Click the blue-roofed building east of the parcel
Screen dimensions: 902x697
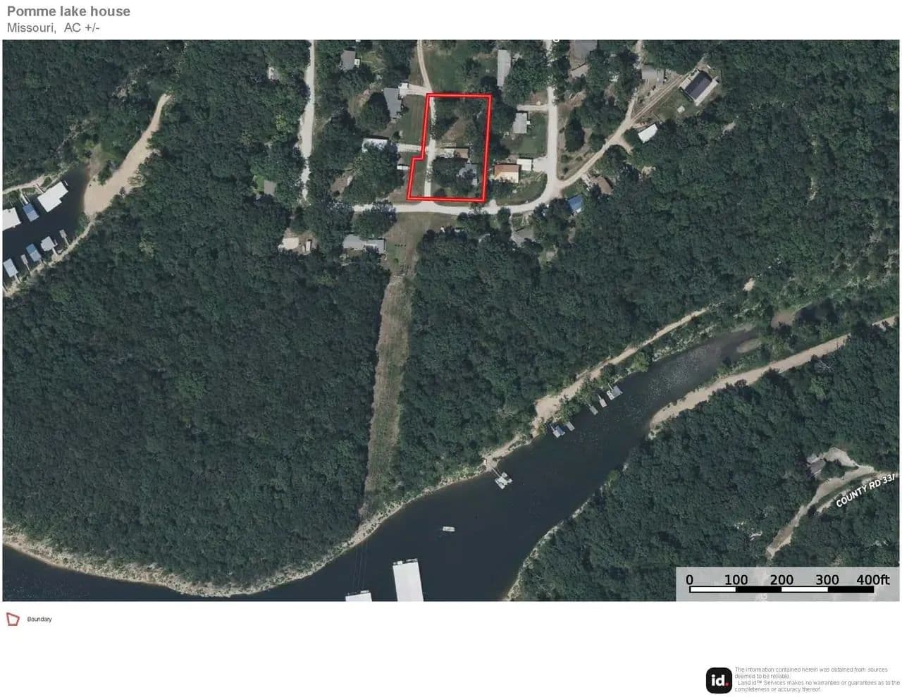point(575,204)
